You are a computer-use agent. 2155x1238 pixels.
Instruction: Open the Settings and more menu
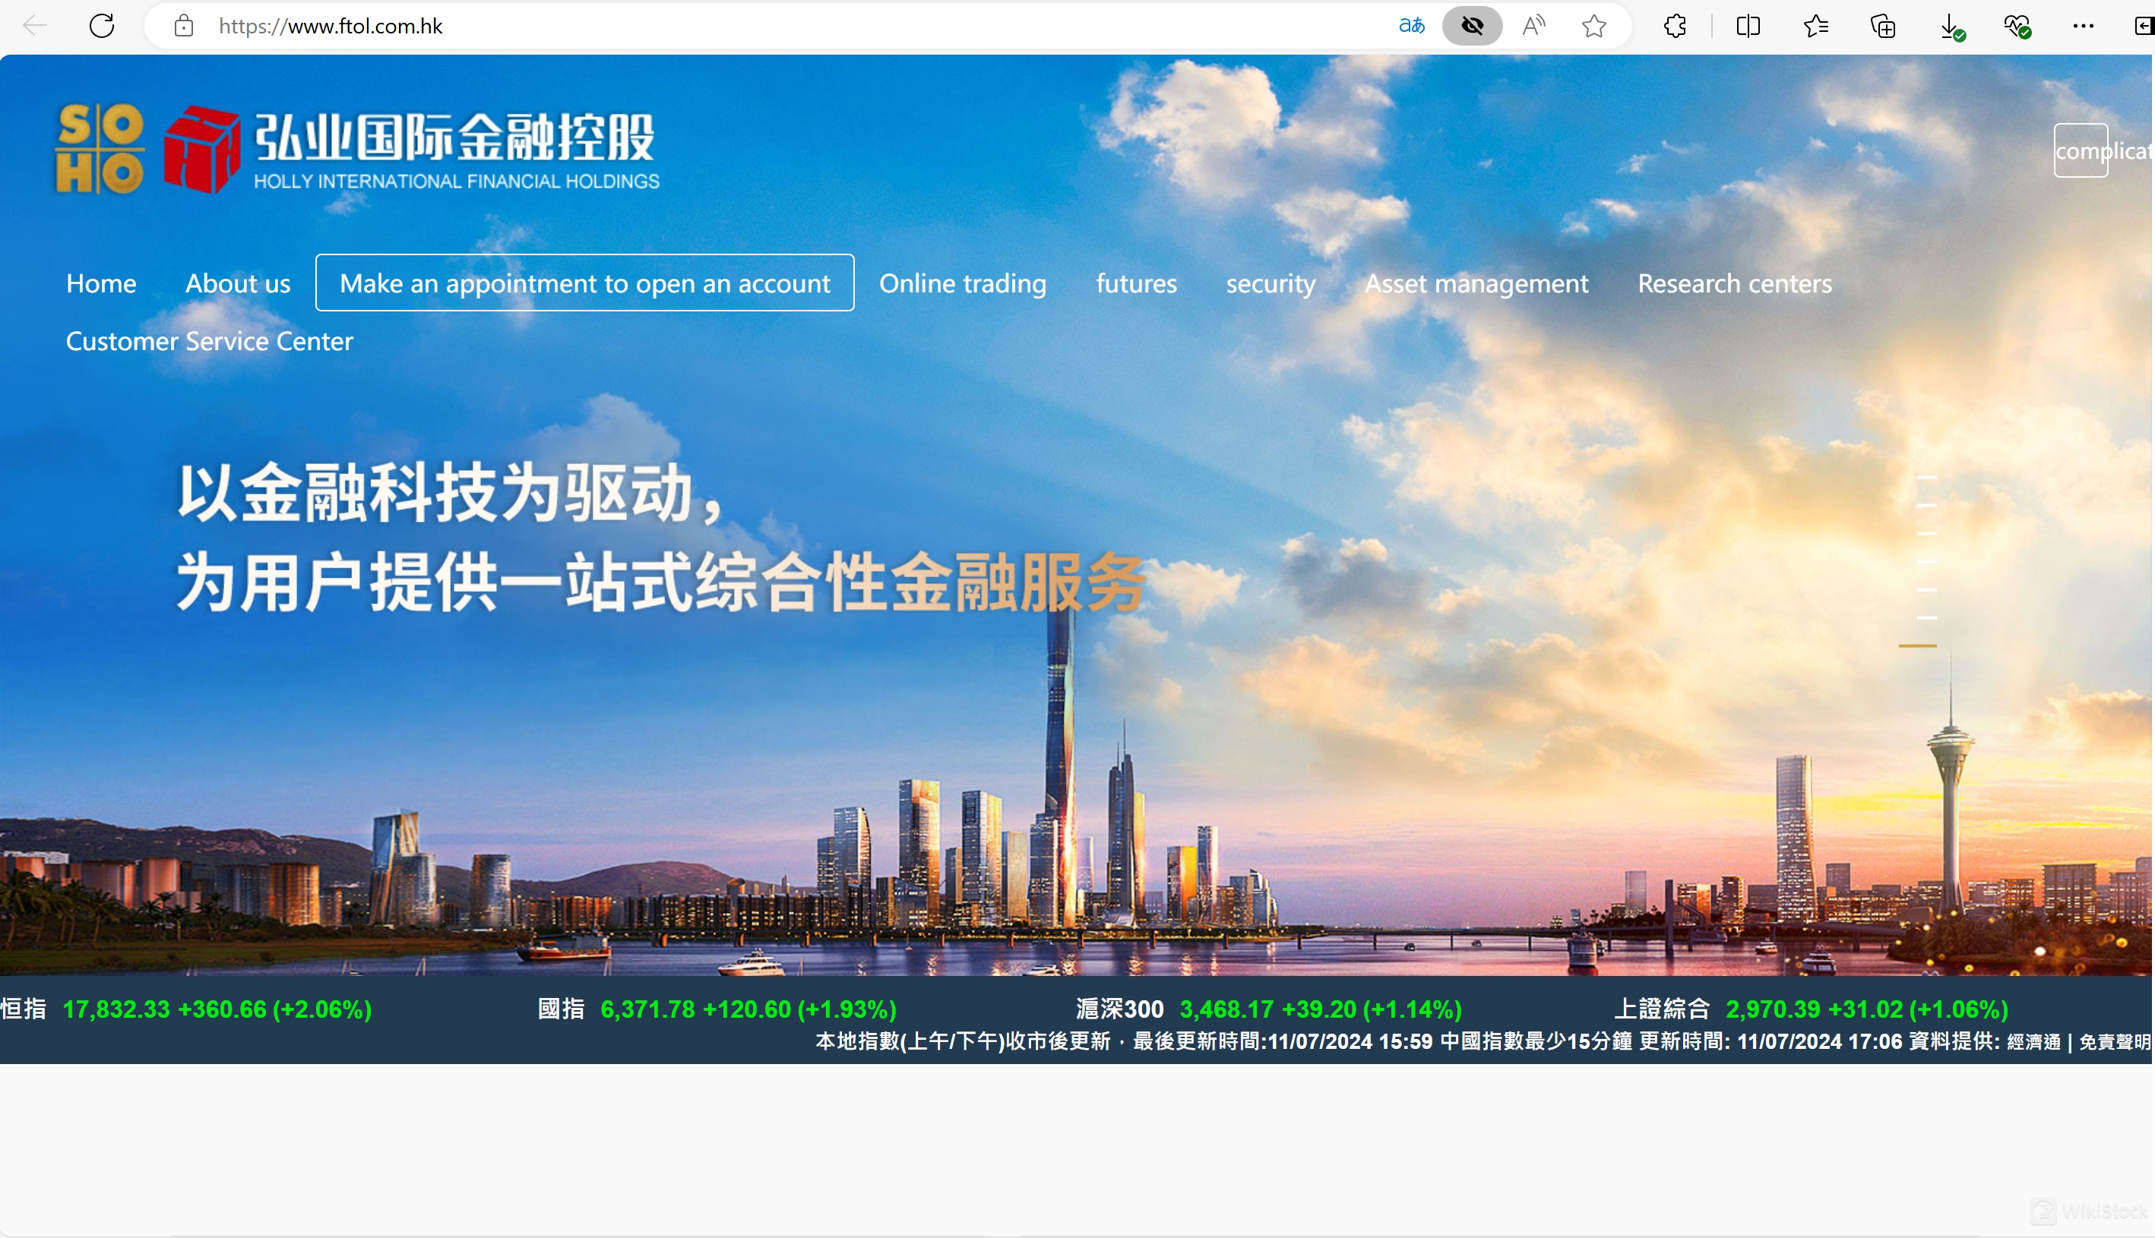coord(2082,26)
